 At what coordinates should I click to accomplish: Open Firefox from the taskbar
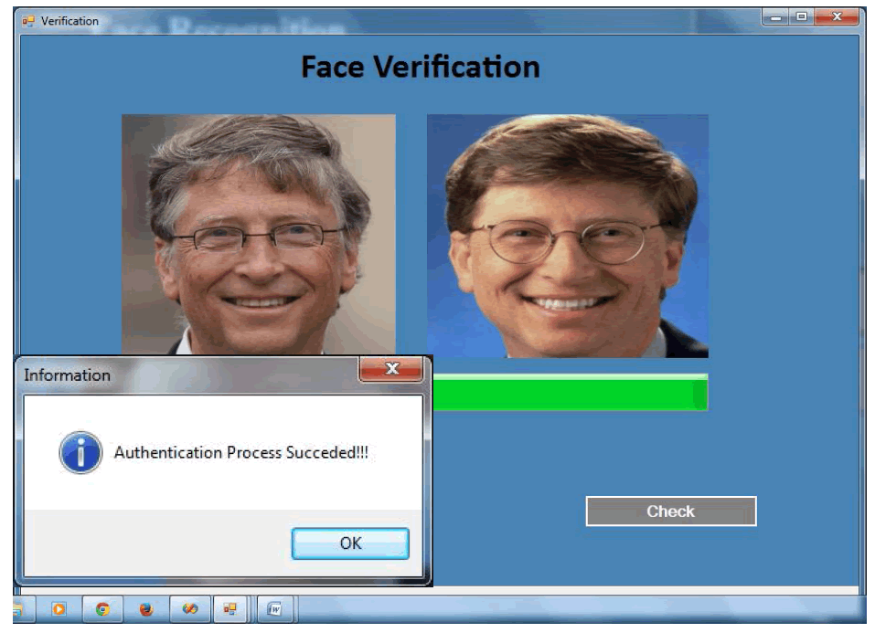tap(146, 609)
